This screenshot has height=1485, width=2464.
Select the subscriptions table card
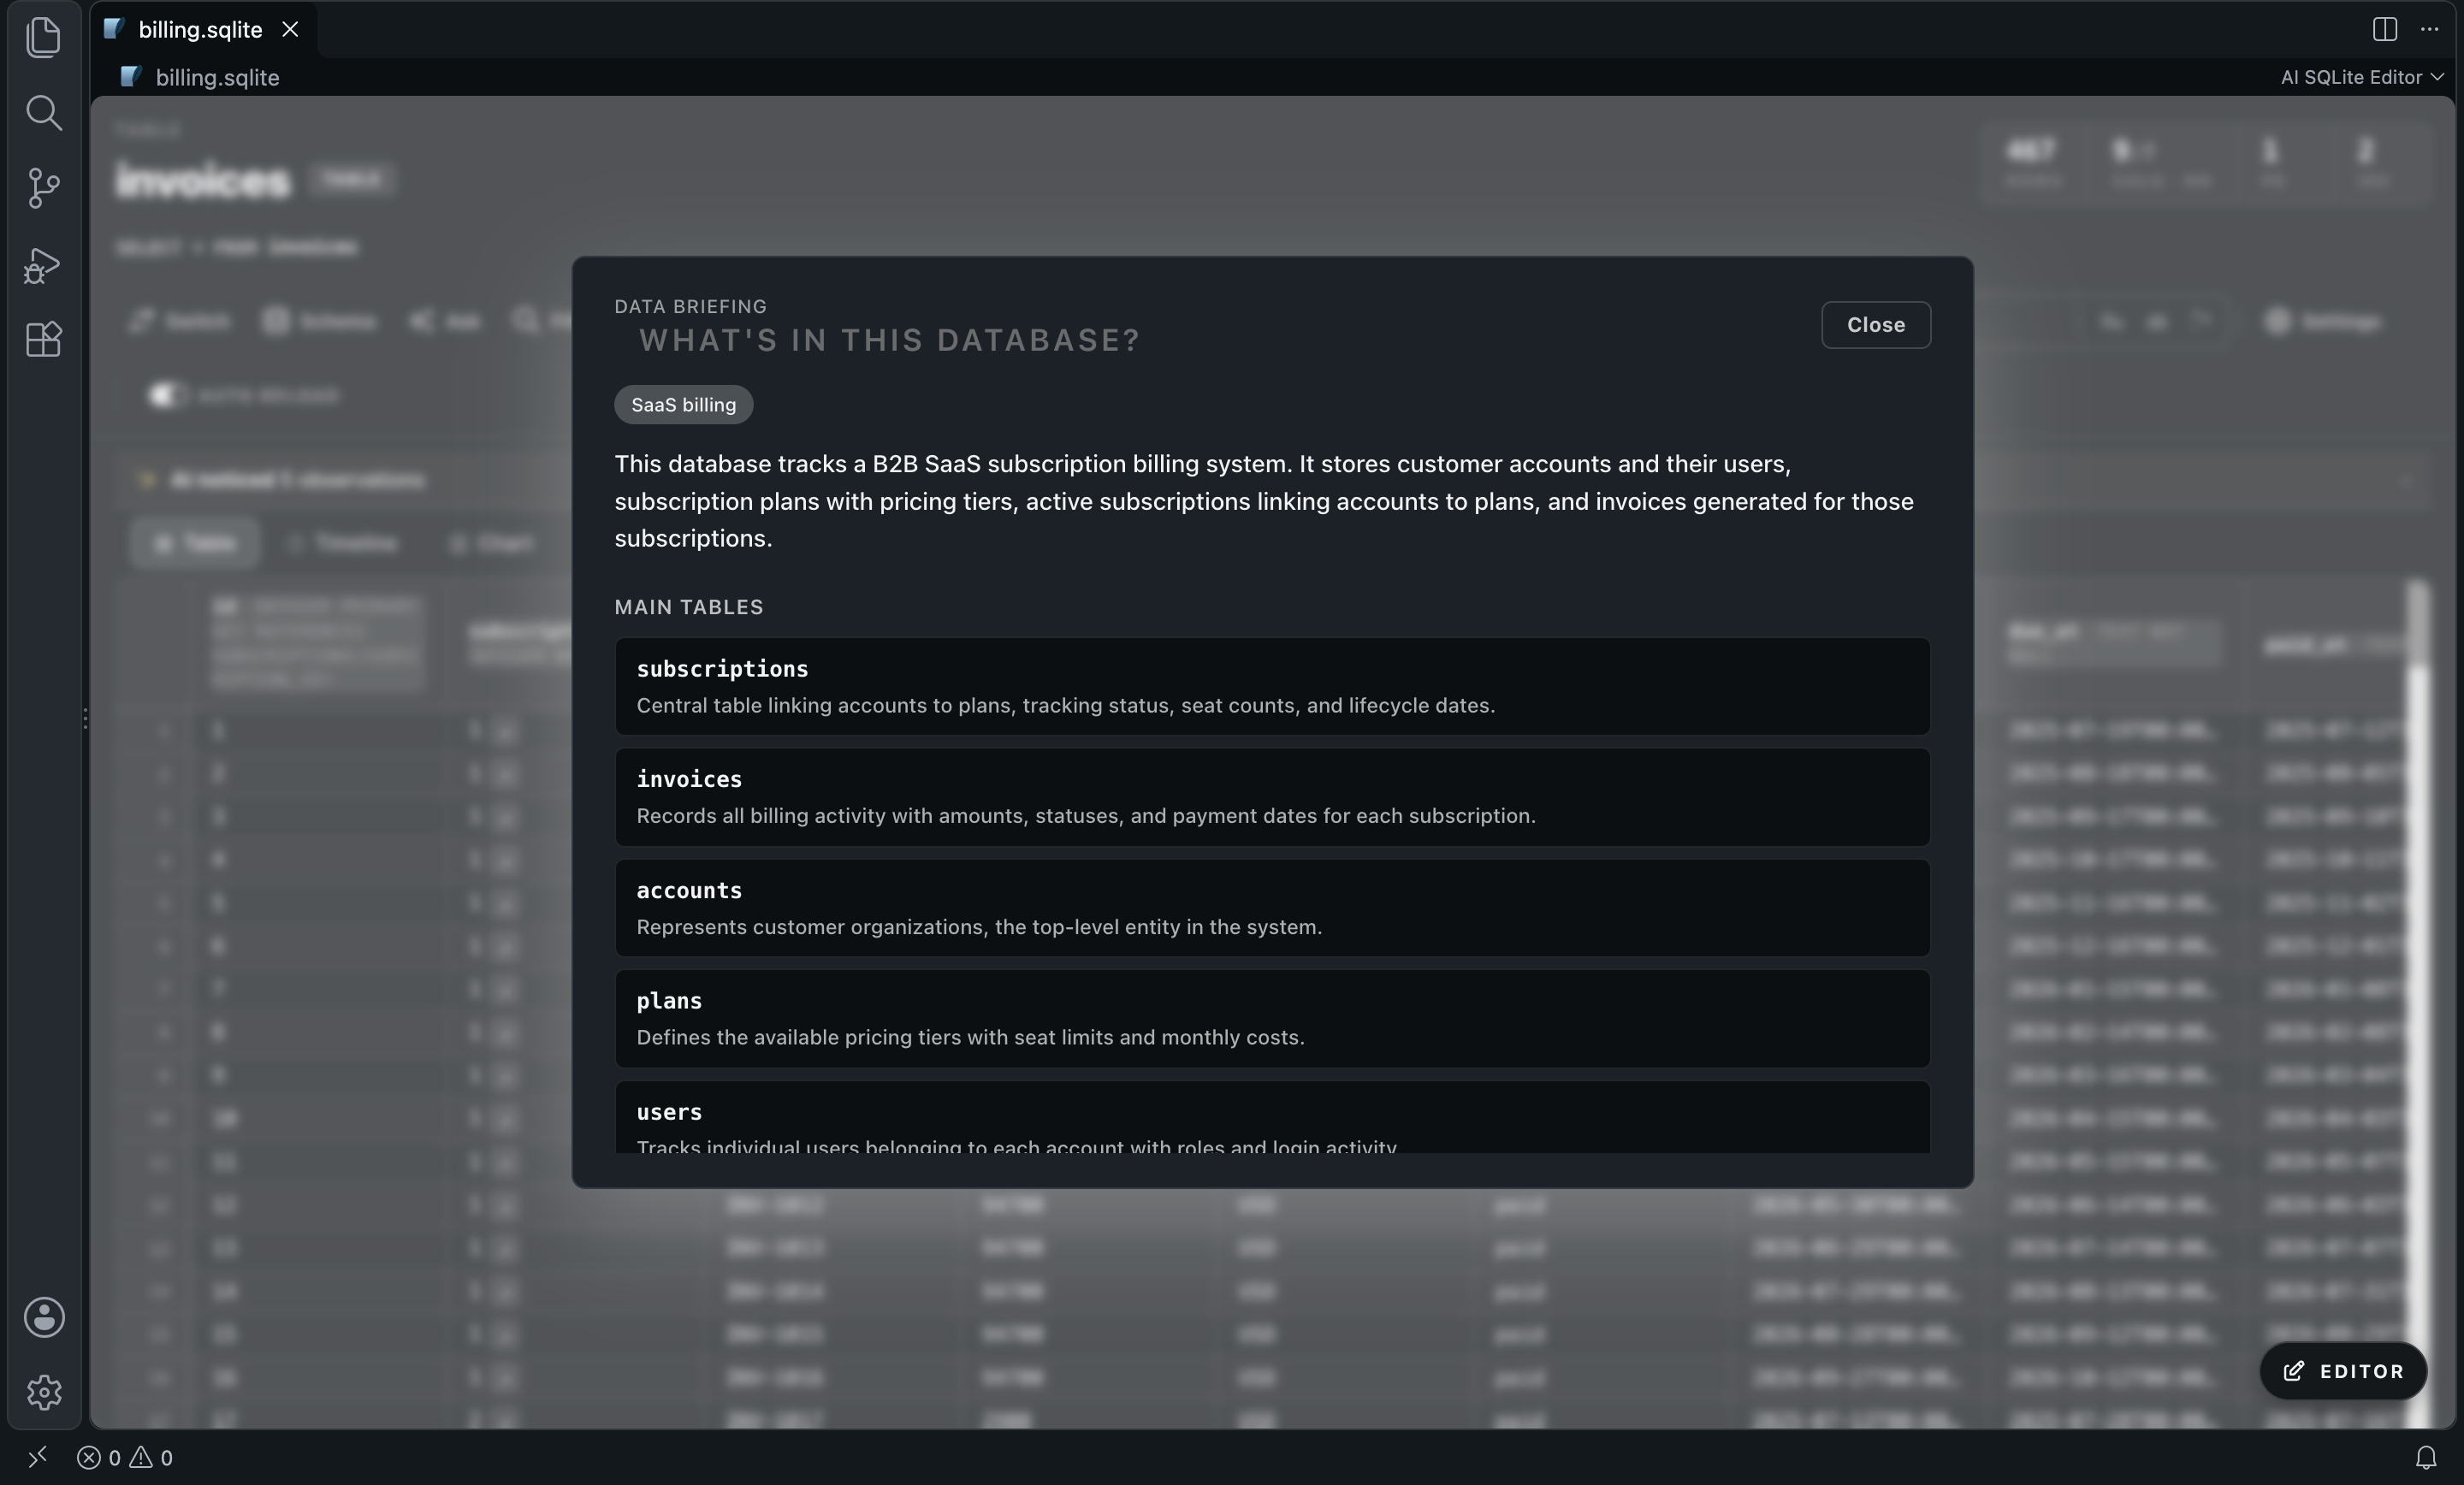(x=1272, y=686)
